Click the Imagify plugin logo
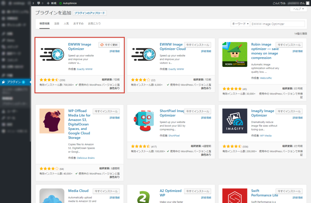 (235, 121)
